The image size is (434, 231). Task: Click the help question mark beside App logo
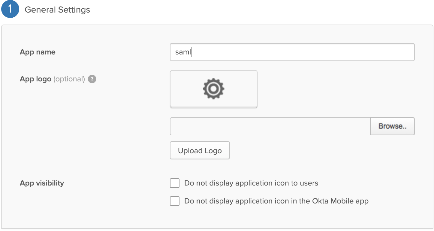click(92, 79)
